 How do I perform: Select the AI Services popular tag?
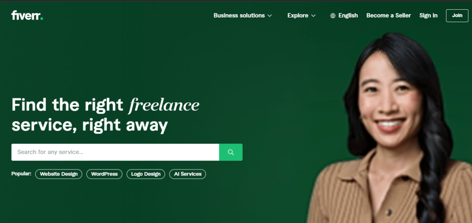coord(188,174)
